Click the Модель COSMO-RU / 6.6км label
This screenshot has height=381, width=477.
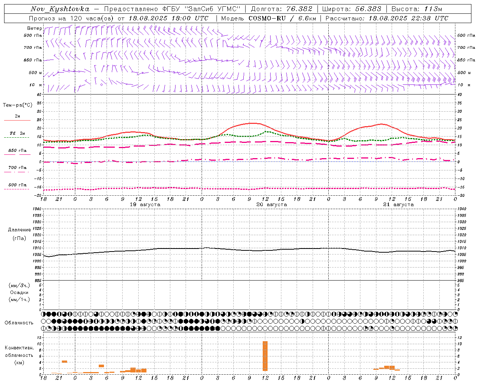click(268, 18)
